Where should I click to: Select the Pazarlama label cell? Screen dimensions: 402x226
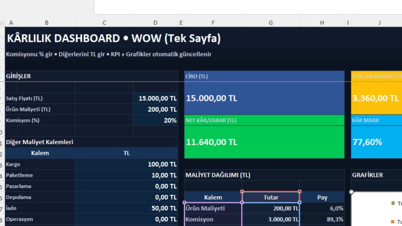click(40, 186)
